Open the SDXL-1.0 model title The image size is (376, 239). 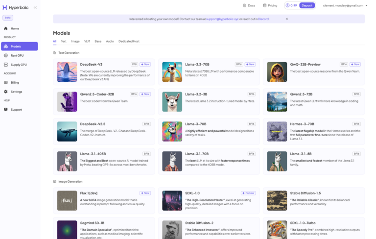click(192, 193)
